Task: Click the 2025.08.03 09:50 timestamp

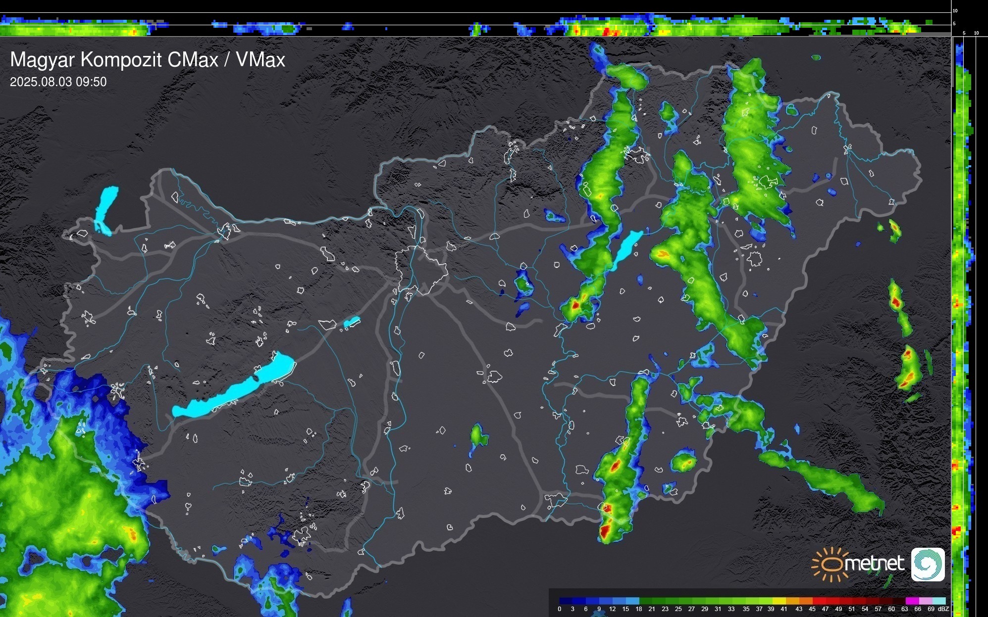Action: pos(58,82)
